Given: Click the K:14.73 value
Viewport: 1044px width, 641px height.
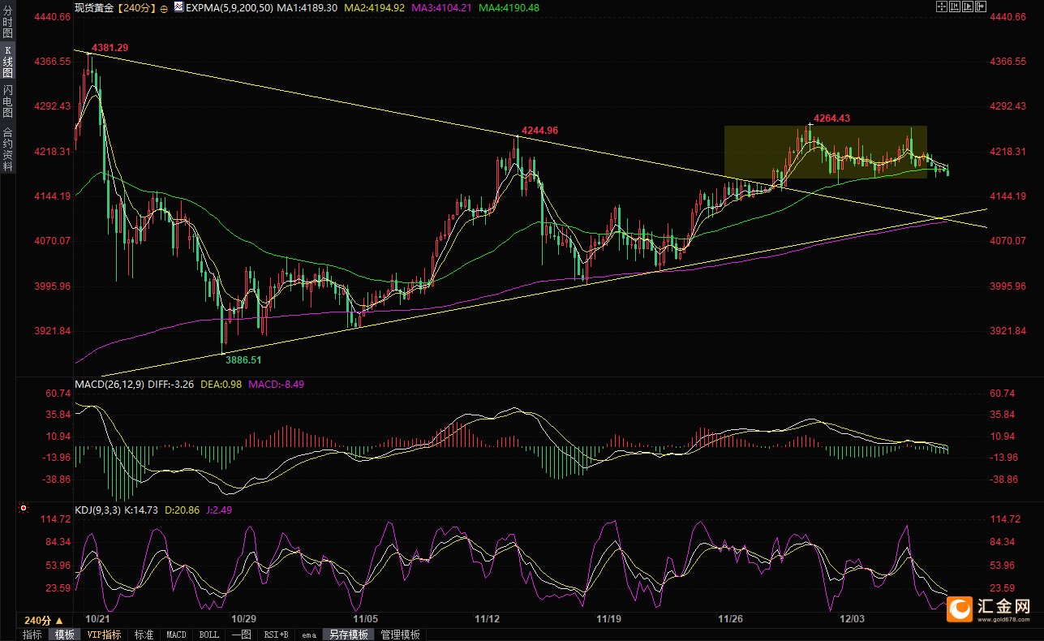Looking at the screenshot, I should click(x=143, y=510).
